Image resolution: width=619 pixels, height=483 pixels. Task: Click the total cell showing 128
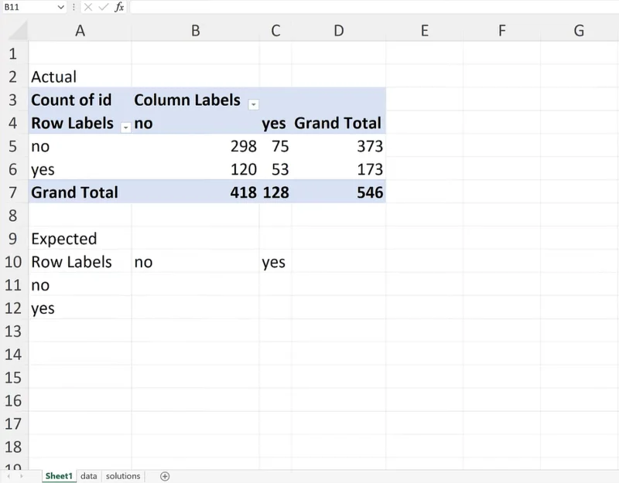pyautogui.click(x=275, y=192)
